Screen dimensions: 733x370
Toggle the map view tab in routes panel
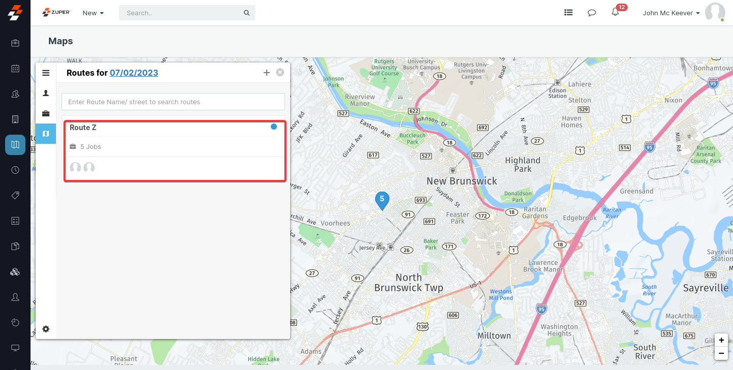46,134
